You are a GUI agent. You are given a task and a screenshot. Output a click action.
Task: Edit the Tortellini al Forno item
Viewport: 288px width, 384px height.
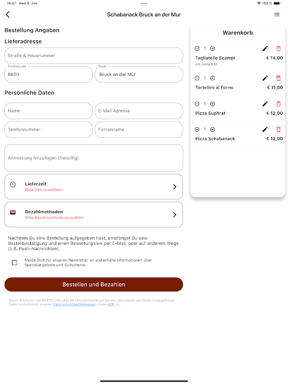click(x=265, y=78)
